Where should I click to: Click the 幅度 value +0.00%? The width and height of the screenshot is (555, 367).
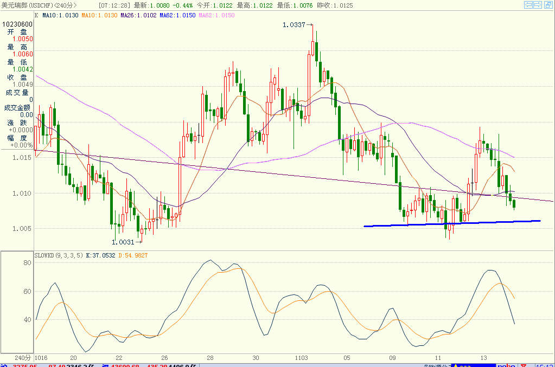(22, 145)
